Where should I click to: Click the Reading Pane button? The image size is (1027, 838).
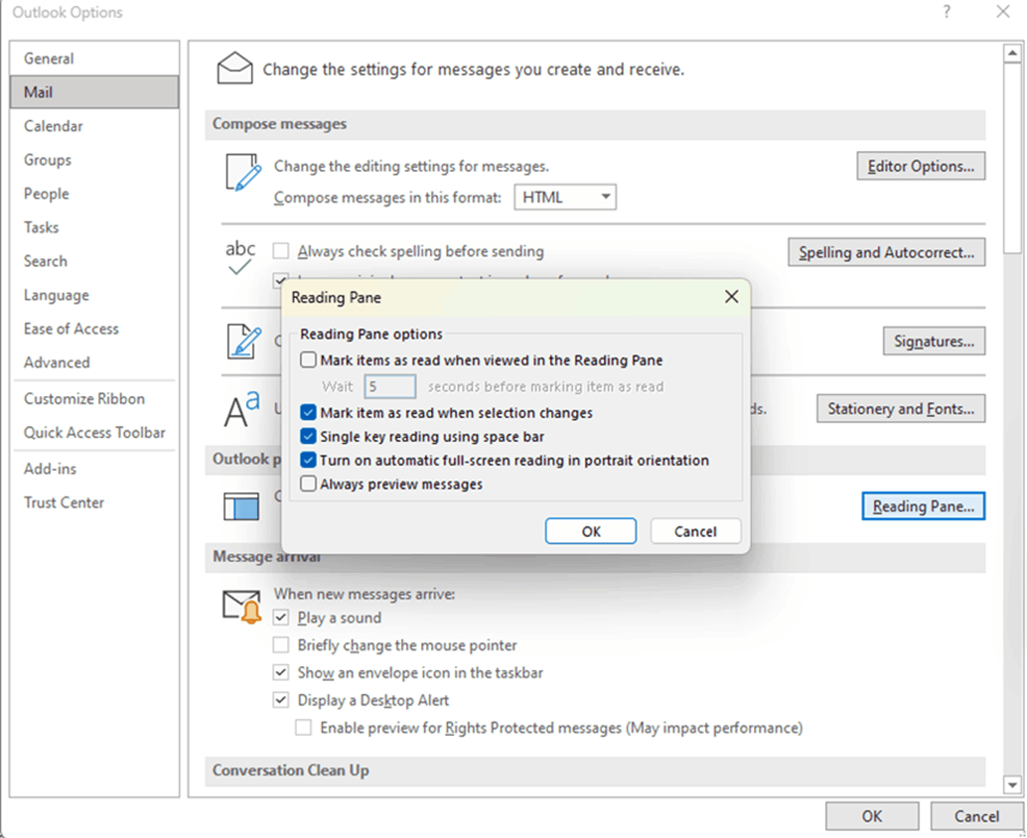(x=923, y=506)
